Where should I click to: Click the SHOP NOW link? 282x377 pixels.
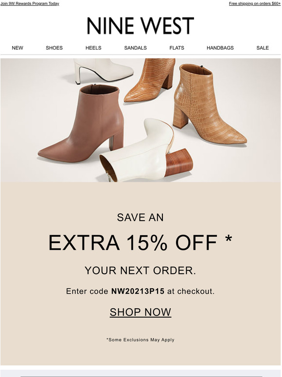tap(141, 312)
